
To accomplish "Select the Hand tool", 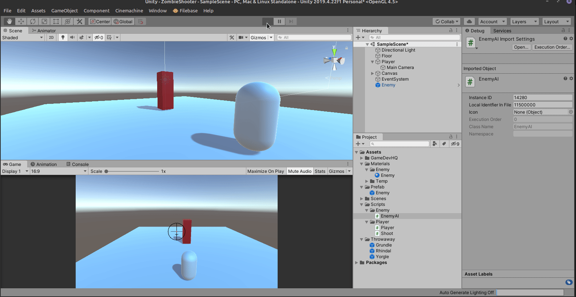I will (9, 21).
